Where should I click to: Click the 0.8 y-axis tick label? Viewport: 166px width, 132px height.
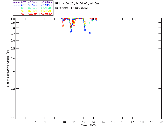[13, 28]
